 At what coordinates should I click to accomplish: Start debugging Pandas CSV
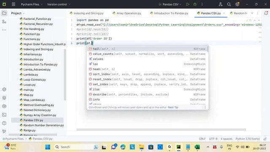tap(195, 4)
